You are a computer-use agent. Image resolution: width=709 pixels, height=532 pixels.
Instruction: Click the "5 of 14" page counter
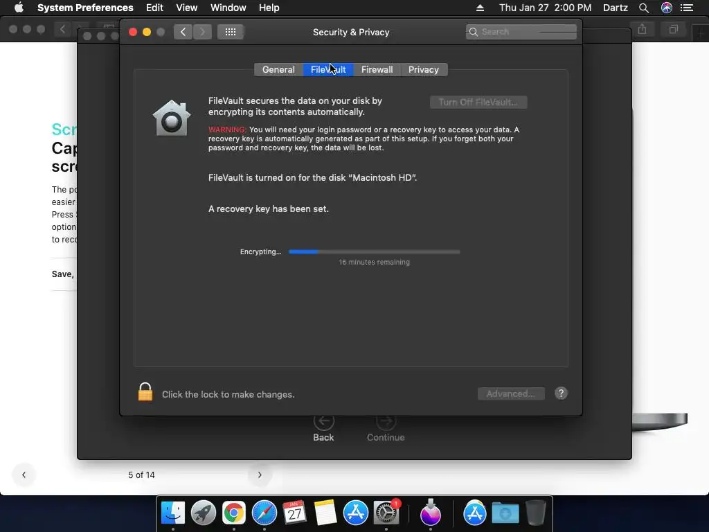tap(141, 475)
